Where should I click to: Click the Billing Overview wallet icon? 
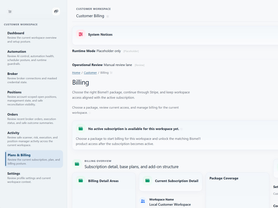tap(77, 164)
